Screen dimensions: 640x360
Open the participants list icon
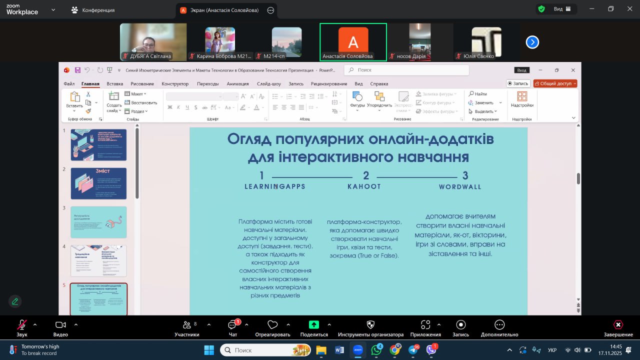(186, 325)
